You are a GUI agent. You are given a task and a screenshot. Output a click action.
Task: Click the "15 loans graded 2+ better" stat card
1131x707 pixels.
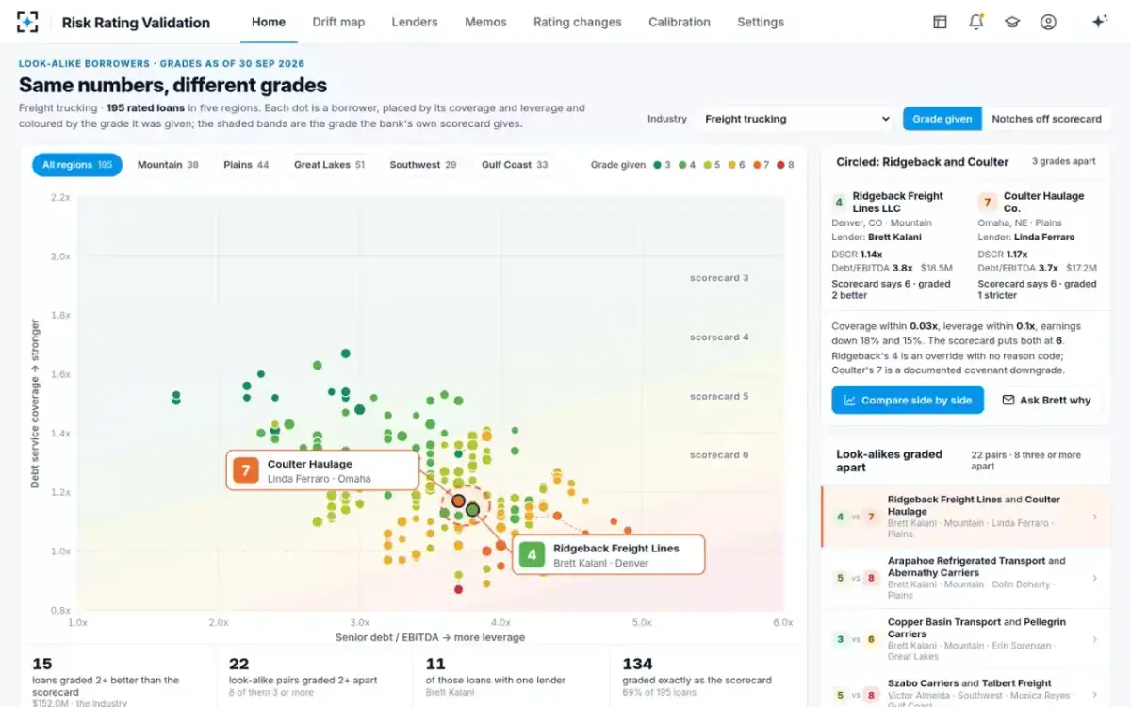point(118,679)
